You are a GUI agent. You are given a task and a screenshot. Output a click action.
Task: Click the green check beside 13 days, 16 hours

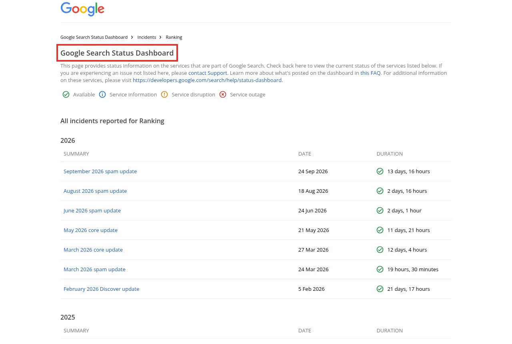[380, 171]
